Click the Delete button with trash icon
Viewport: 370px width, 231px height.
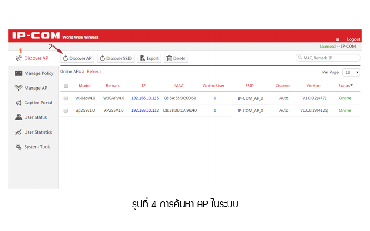tap(176, 58)
